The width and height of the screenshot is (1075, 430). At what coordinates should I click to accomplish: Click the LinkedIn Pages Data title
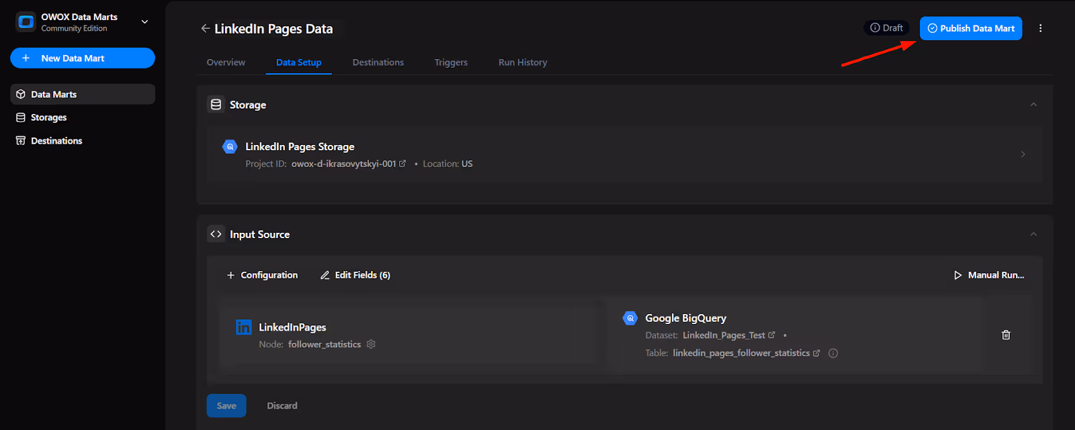[273, 29]
